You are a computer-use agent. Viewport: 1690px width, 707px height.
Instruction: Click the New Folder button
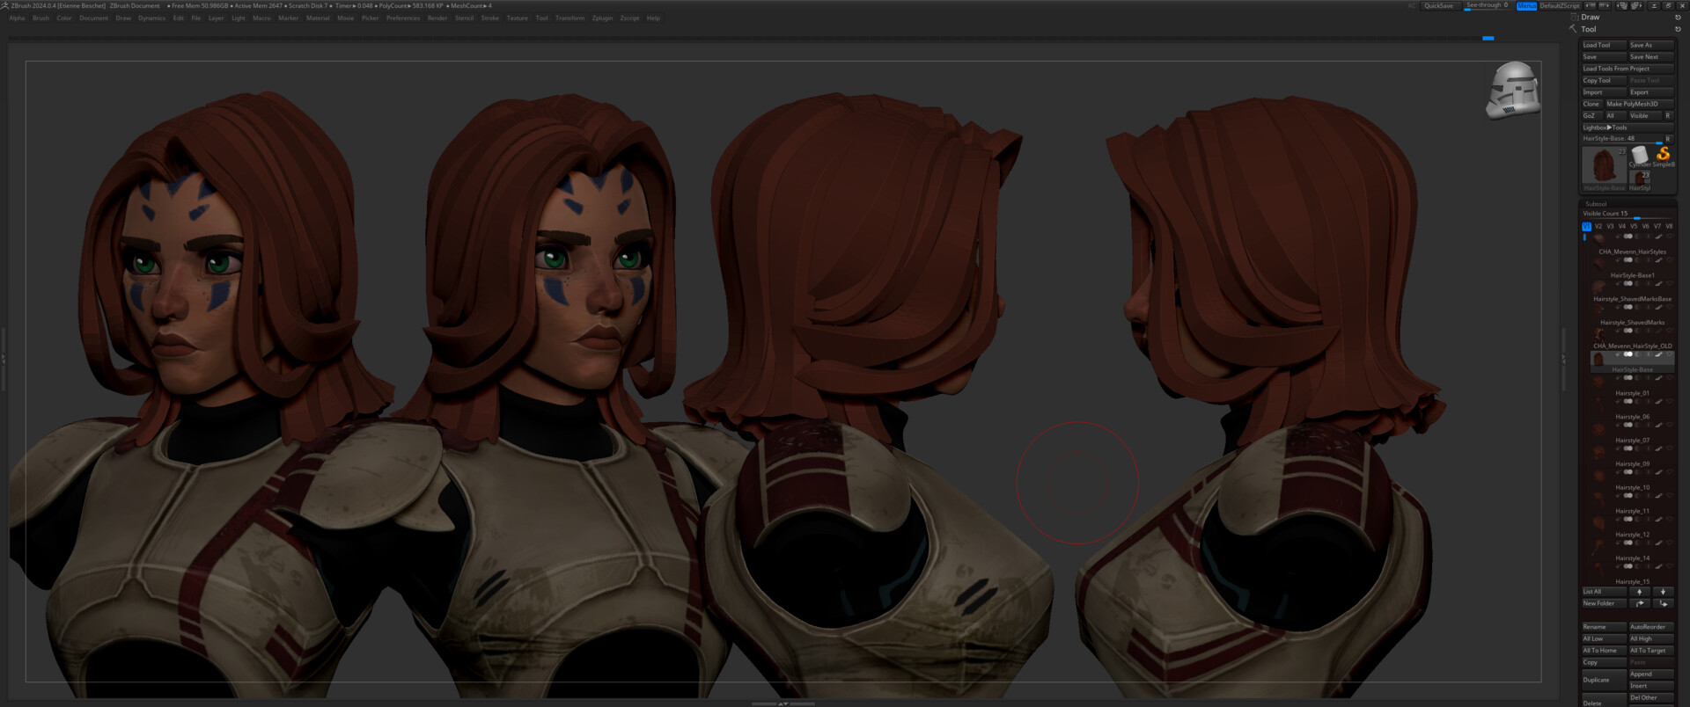pyautogui.click(x=1605, y=603)
